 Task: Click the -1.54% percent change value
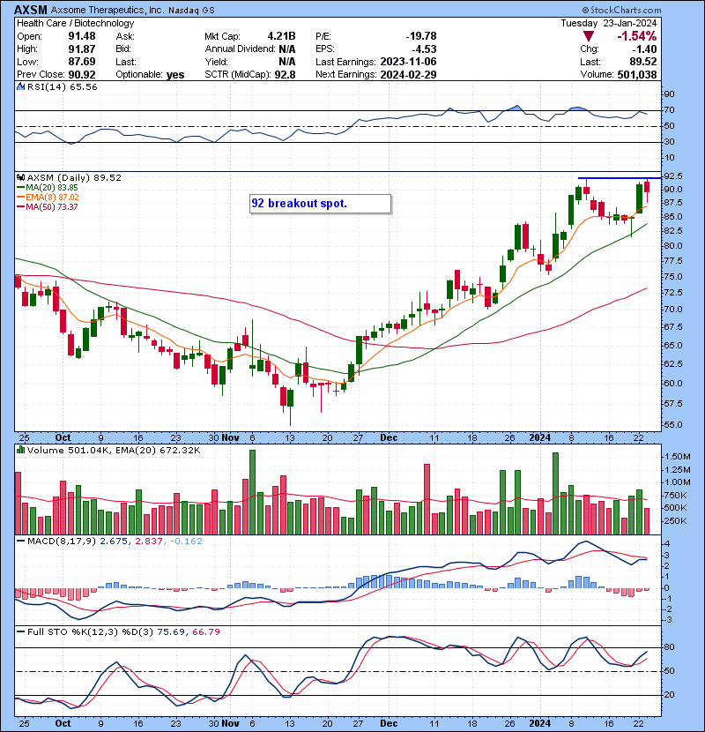[637, 36]
